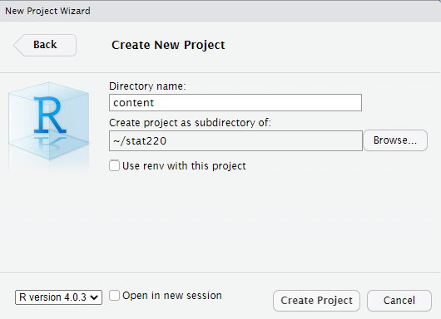The image size is (441, 319).
Task: Click the 'Directory name:' label
Action: (147, 86)
